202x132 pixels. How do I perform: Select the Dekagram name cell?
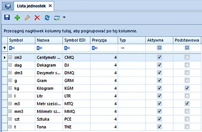point(49,65)
